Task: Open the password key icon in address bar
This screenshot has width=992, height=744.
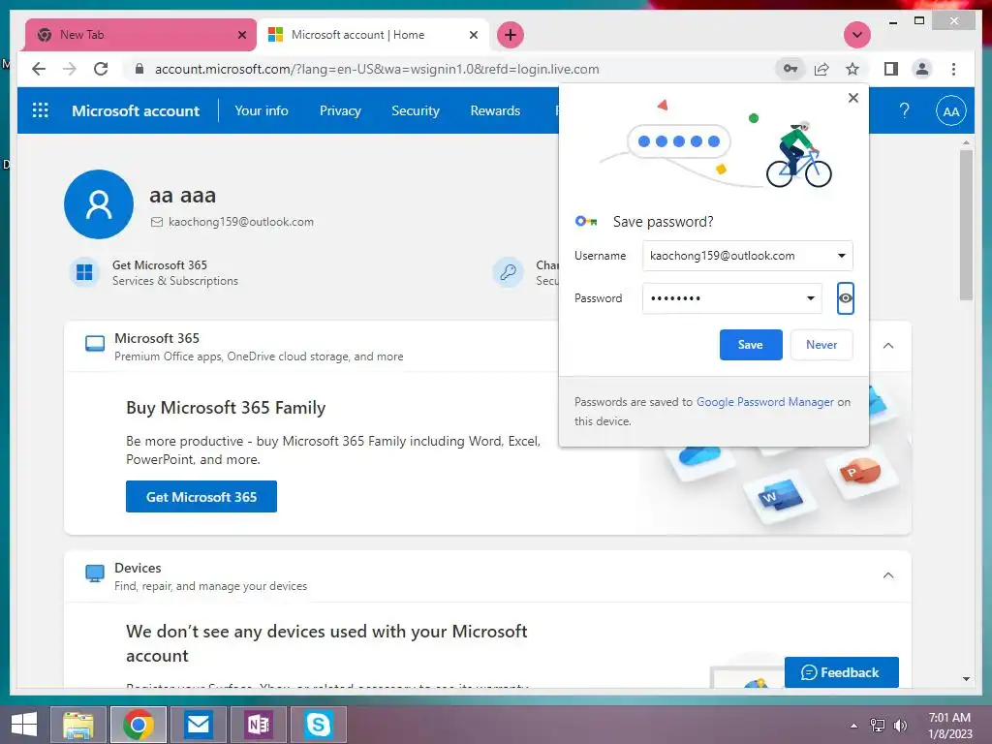Action: coord(790,69)
